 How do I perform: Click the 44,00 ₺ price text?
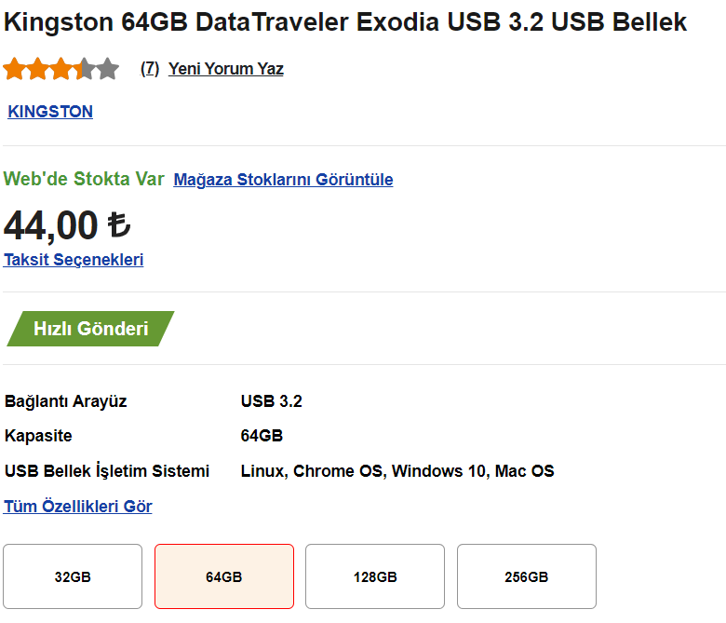(67, 225)
